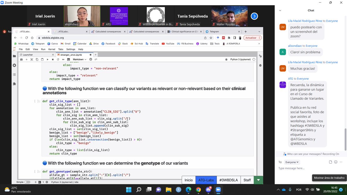Click the #3WBDSLA button
Image resolution: width=347 pixels, height=195 pixels.
click(x=228, y=180)
